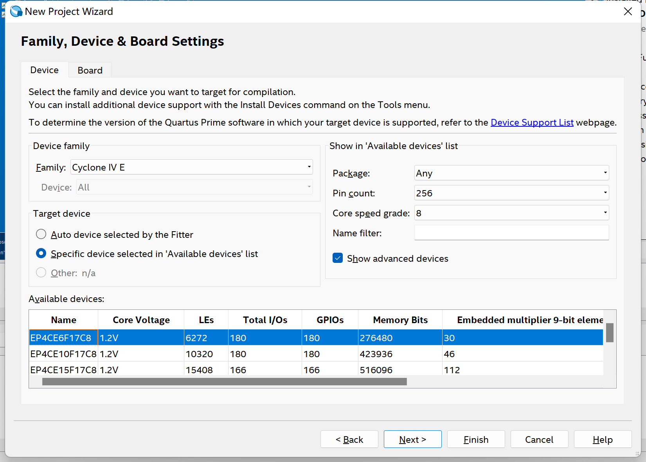Open the Core speed grade dropdown
The width and height of the screenshot is (646, 462).
(x=511, y=213)
